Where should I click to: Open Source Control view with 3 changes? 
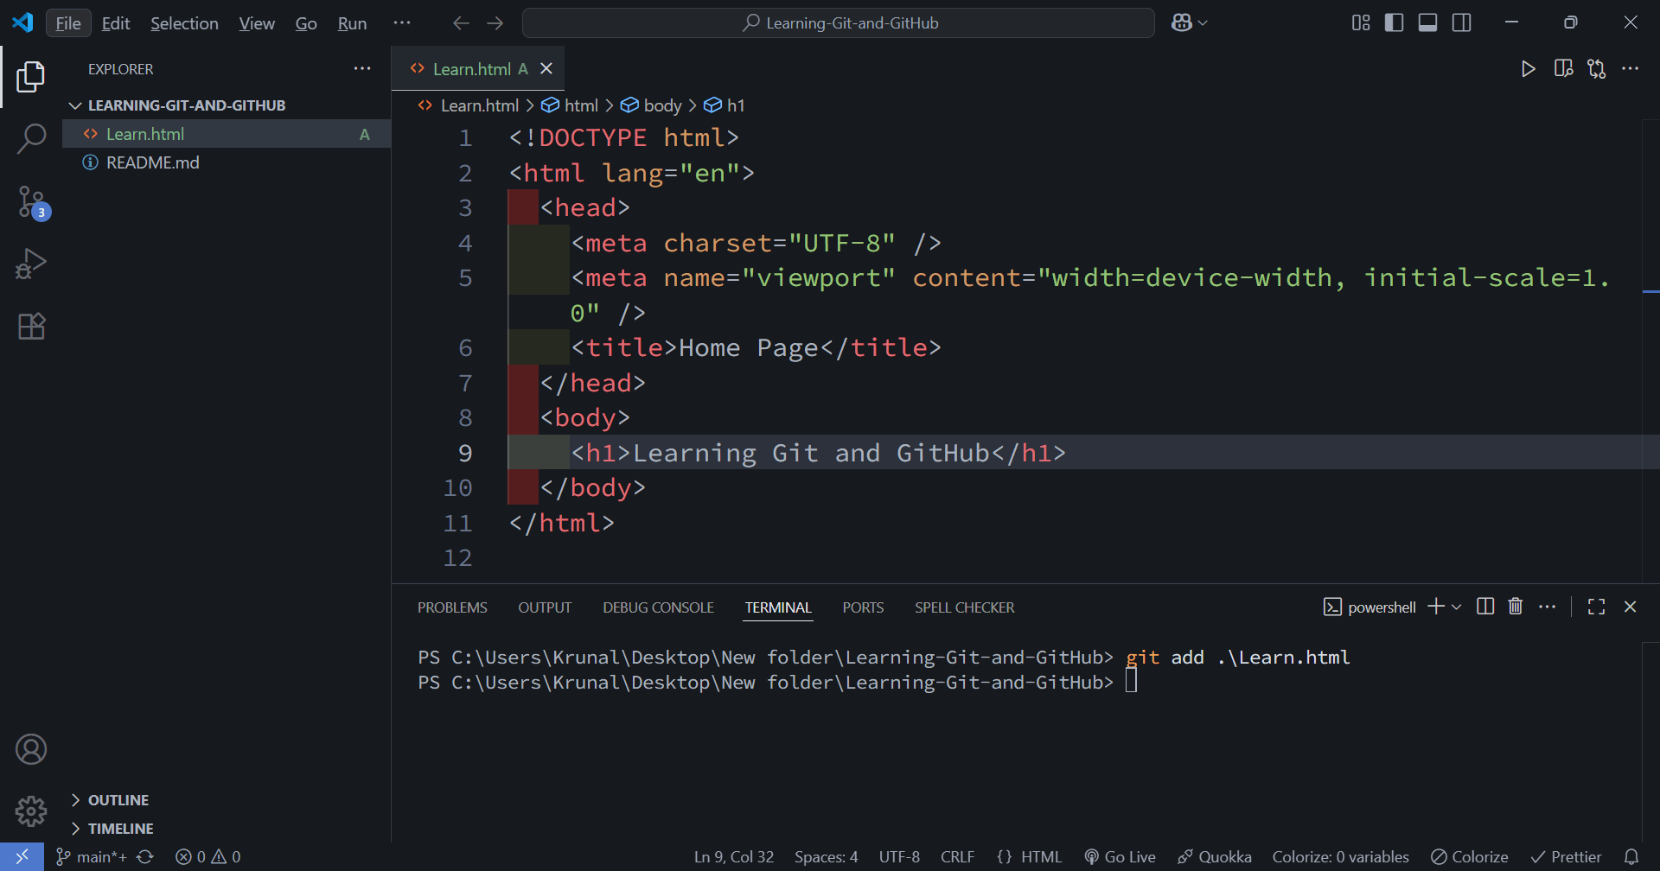click(x=33, y=202)
